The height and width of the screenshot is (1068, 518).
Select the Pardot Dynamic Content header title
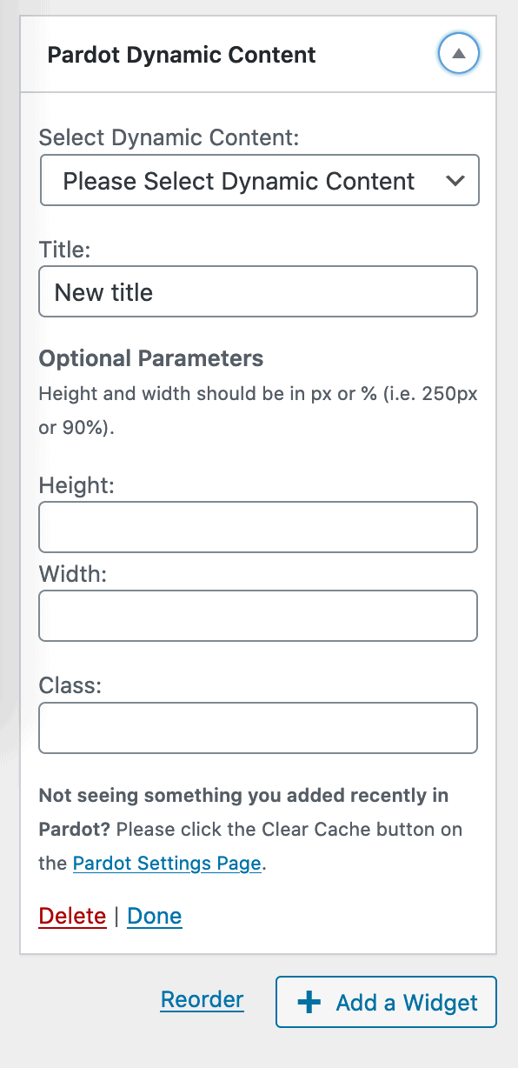[x=181, y=54]
